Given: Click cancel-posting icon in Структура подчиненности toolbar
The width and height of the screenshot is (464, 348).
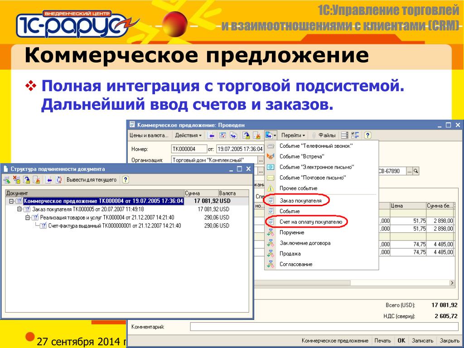Looking at the screenshot, I should pyautogui.click(x=36, y=179).
